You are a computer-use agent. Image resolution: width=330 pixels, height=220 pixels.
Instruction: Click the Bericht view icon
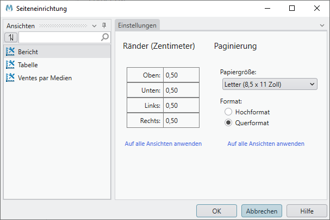pos(10,51)
